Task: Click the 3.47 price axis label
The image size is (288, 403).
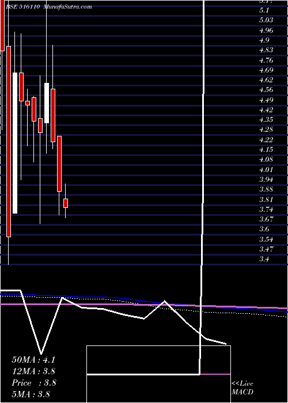Action: tap(266, 249)
